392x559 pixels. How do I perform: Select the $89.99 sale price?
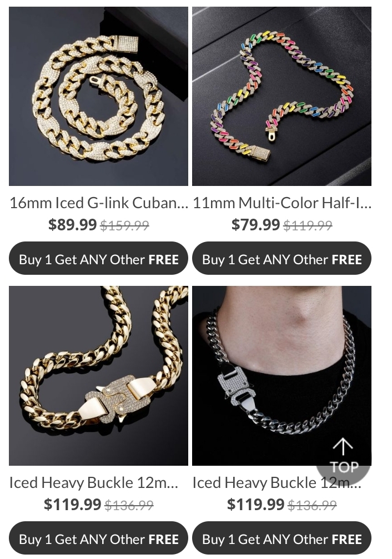tap(72, 225)
